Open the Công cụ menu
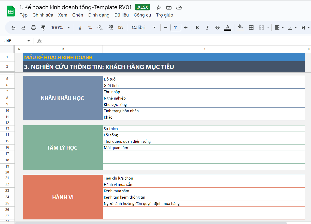This screenshot has height=224, width=311. point(143,15)
